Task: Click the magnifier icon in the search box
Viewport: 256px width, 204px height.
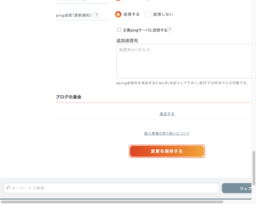Action: click(x=8, y=188)
